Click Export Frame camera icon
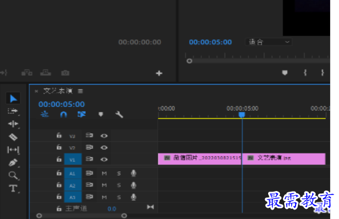Viewport: 339px width, 219px height. [65, 73]
